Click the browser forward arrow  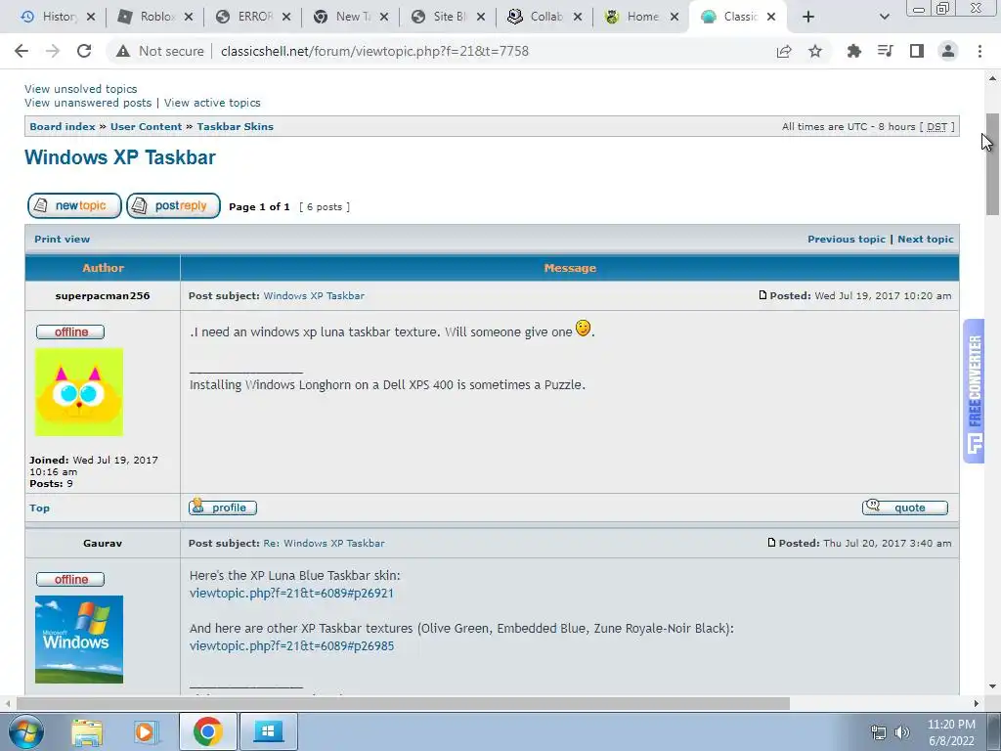53,51
